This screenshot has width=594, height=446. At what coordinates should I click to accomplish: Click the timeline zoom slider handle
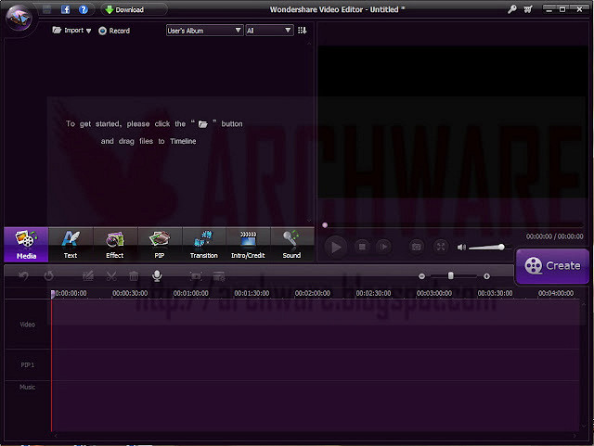pyautogui.click(x=450, y=275)
